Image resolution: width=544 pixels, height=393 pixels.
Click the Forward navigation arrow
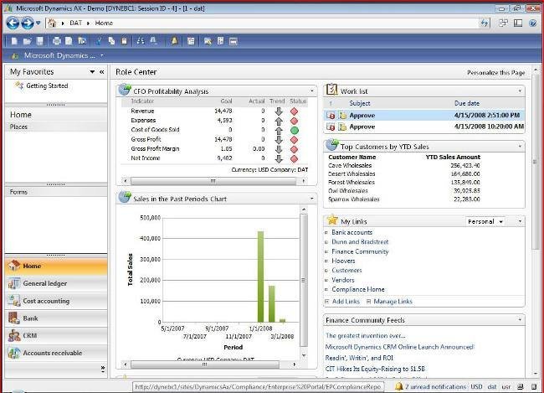[28, 23]
